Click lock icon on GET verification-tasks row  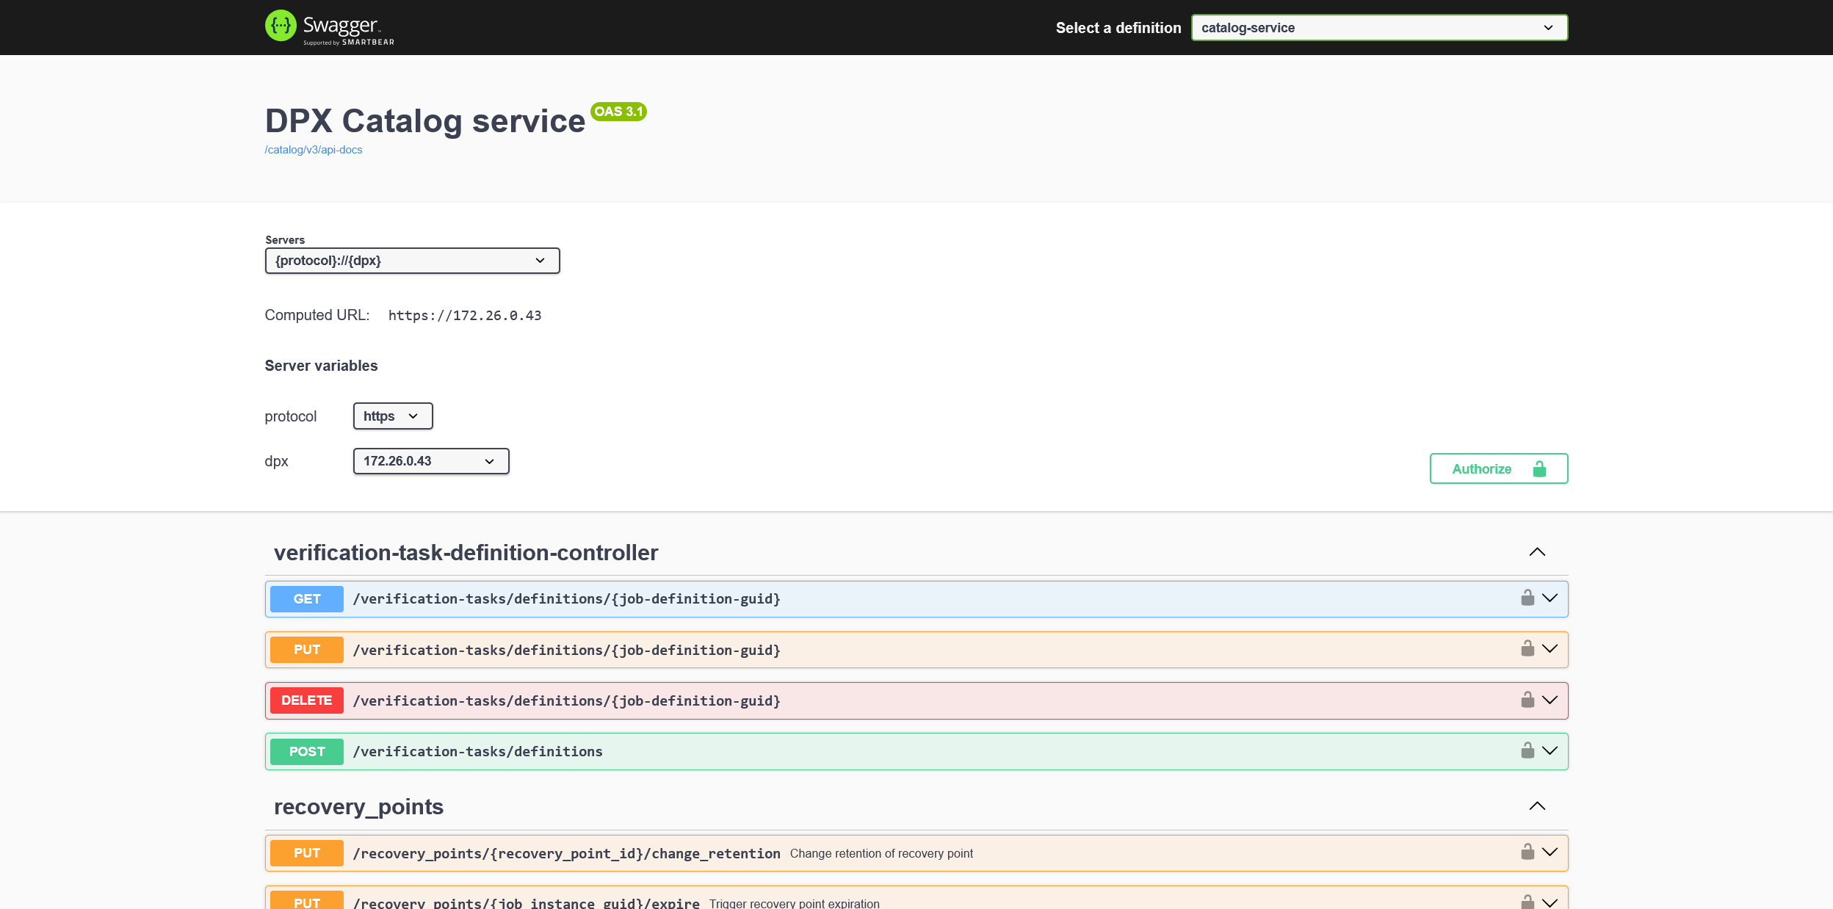pos(1527,598)
